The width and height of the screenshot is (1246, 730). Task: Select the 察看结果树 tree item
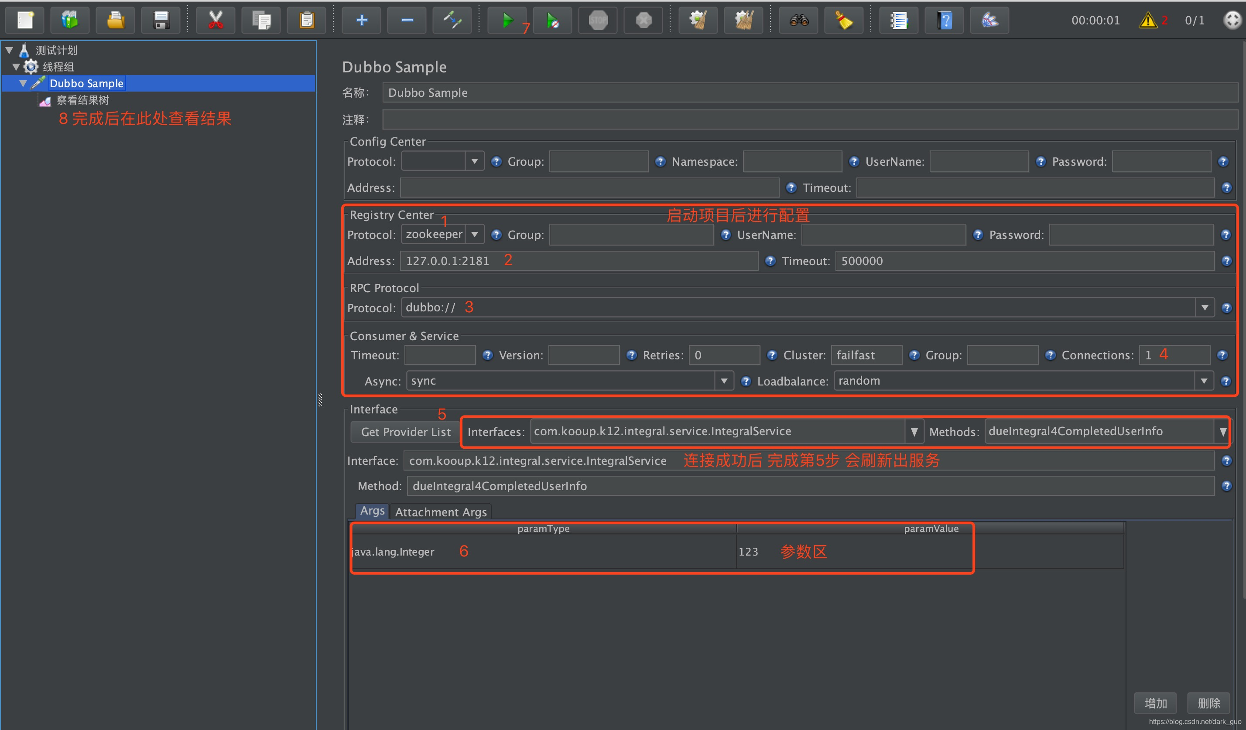tap(82, 100)
